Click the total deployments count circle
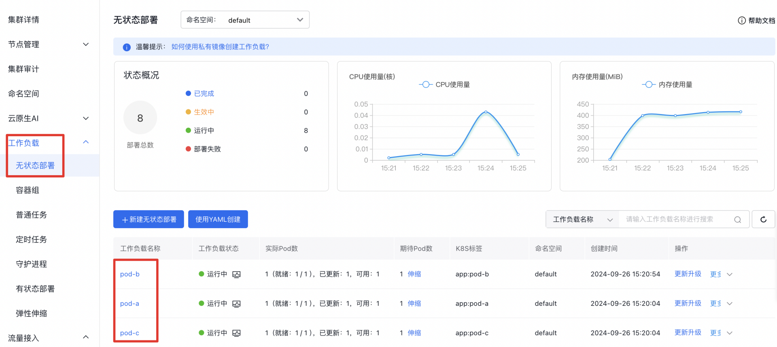 coord(140,118)
